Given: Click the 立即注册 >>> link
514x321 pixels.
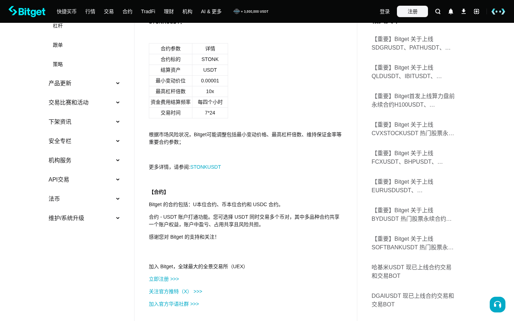Looking at the screenshot, I should 164,279.
